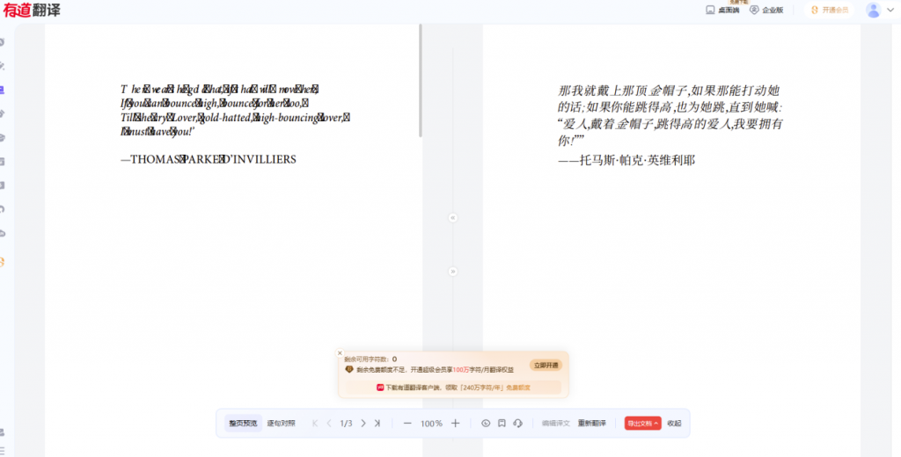Open the 企业版 enterprise edition link
This screenshot has height=457, width=901.
(766, 10)
